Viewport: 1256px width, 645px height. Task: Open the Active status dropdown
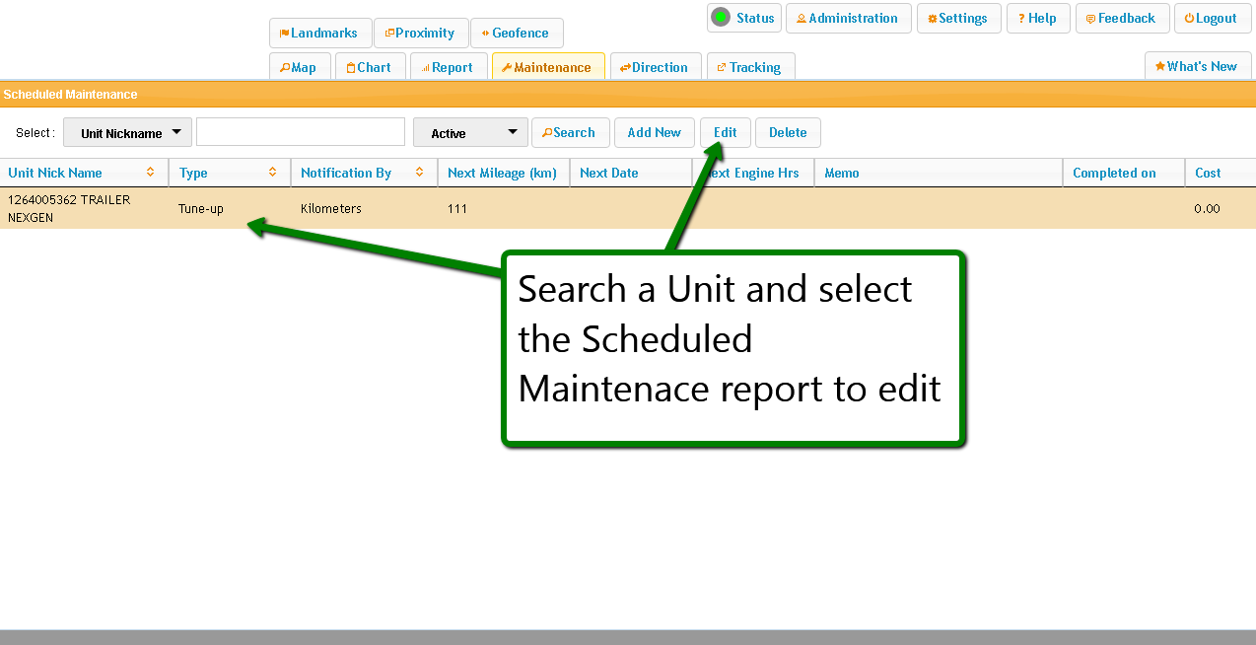[x=470, y=133]
